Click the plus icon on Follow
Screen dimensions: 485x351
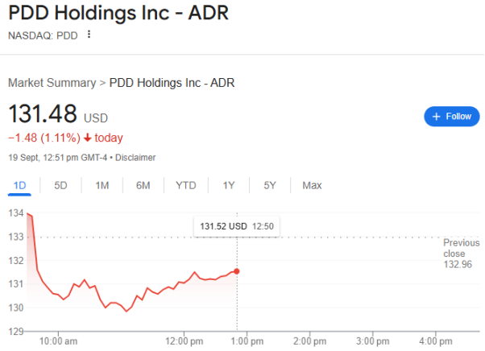437,116
